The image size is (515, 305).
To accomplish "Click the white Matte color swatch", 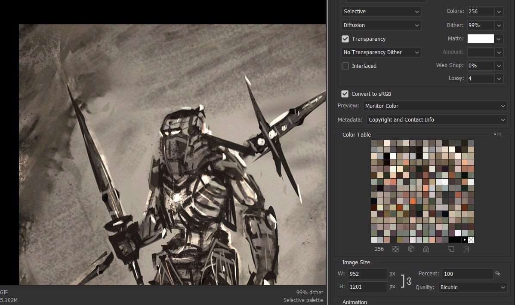I will (x=481, y=39).
